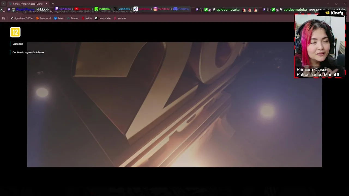This screenshot has height=196, width=349.
Task: Open the tab search dropdown arrow
Action: tap(4, 4)
